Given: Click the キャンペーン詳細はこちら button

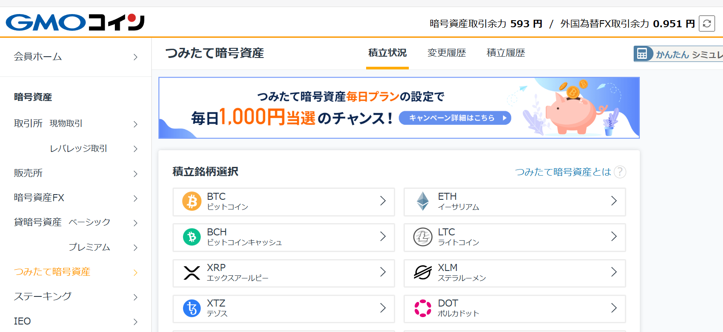Looking at the screenshot, I should [455, 118].
